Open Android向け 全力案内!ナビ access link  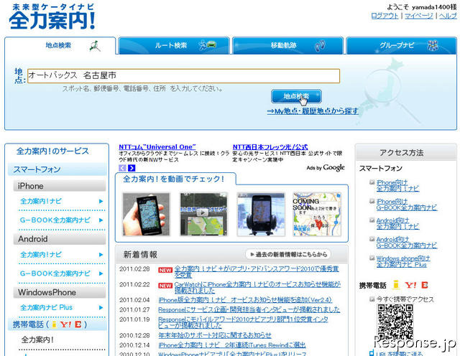(397, 223)
